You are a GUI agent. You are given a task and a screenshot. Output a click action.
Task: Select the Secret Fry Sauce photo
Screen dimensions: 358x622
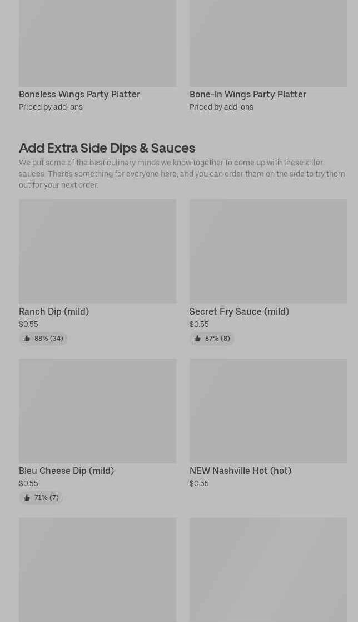268,252
